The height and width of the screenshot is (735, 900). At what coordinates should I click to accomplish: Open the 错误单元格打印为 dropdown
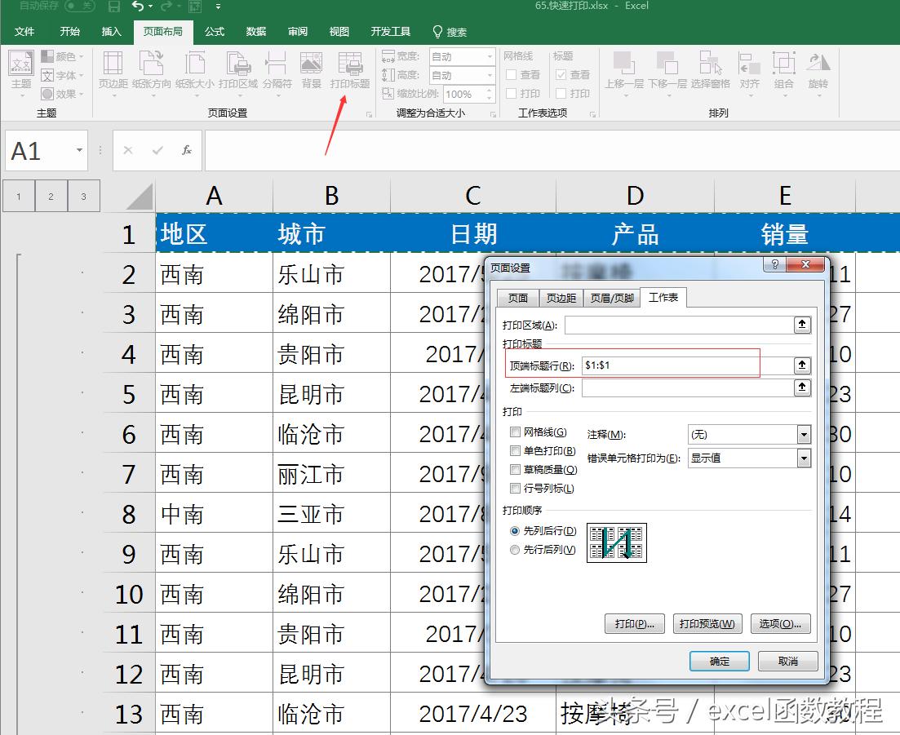tap(805, 458)
